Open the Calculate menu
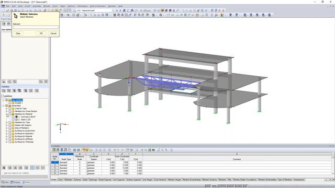 [x=37, y=6]
